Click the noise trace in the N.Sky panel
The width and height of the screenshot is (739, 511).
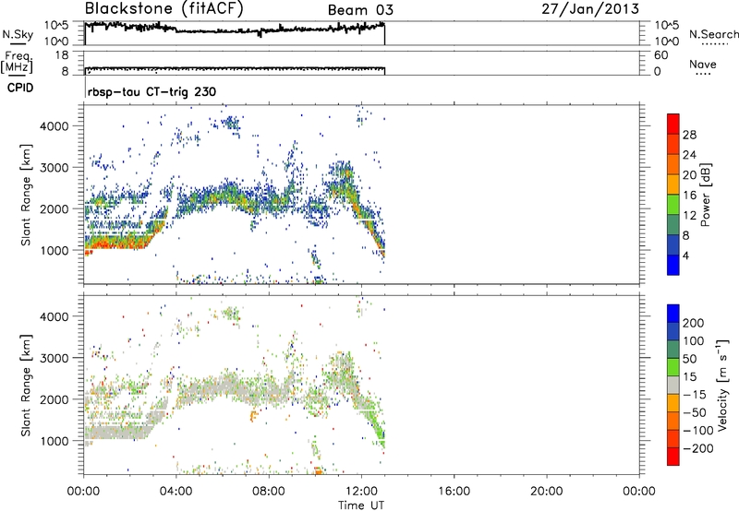point(235,30)
